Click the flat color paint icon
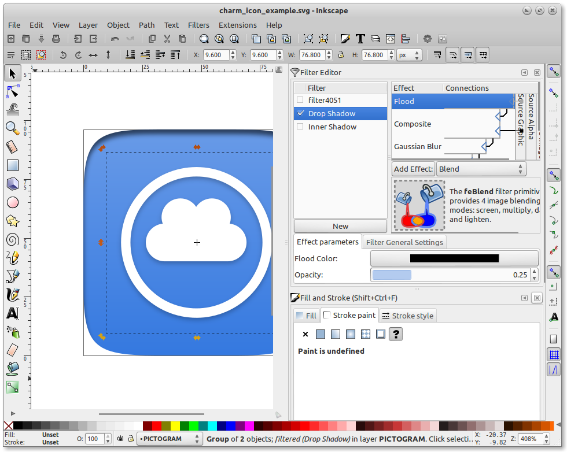 tap(321, 334)
